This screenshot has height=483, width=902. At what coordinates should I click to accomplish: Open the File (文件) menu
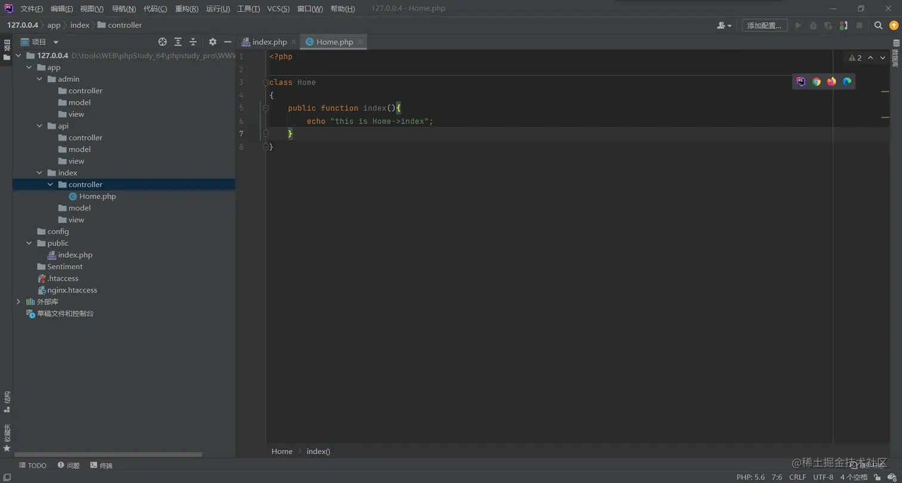32,9
